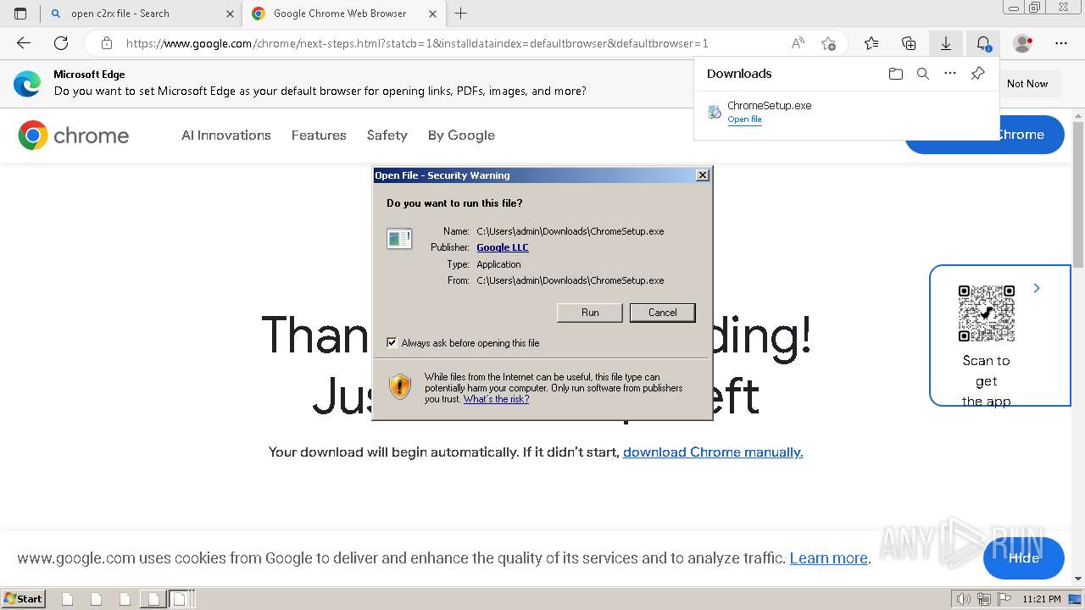The image size is (1085, 610).
Task: Click Learn more cookies link
Action: [x=828, y=558]
